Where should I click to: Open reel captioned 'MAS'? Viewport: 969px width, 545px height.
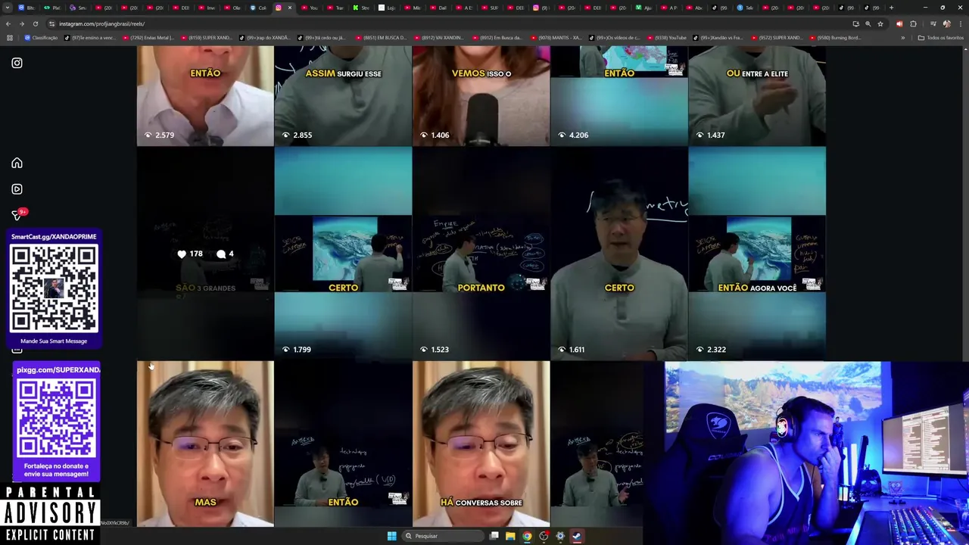(x=205, y=444)
